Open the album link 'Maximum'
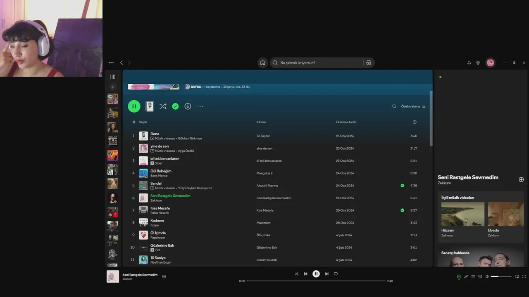The height and width of the screenshot is (297, 529). click(263, 223)
